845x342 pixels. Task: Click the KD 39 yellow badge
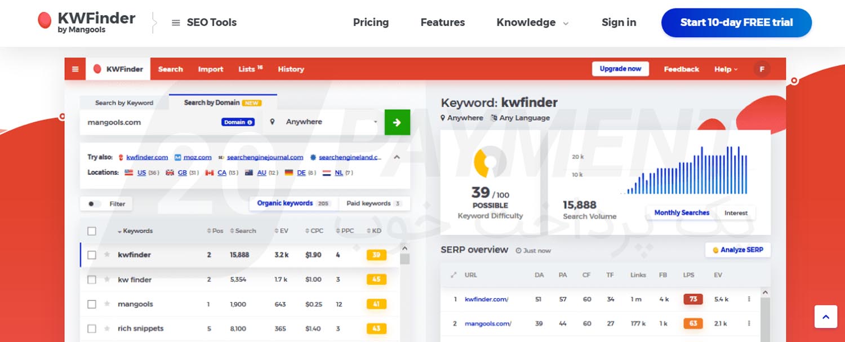pos(376,255)
